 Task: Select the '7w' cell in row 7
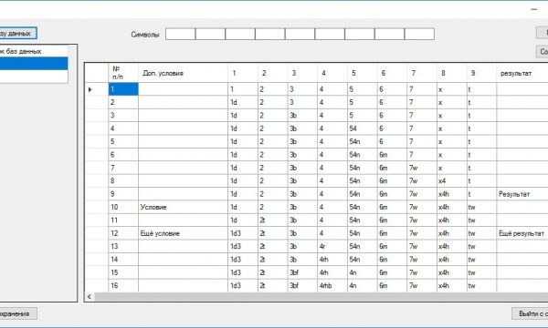[x=422, y=168]
